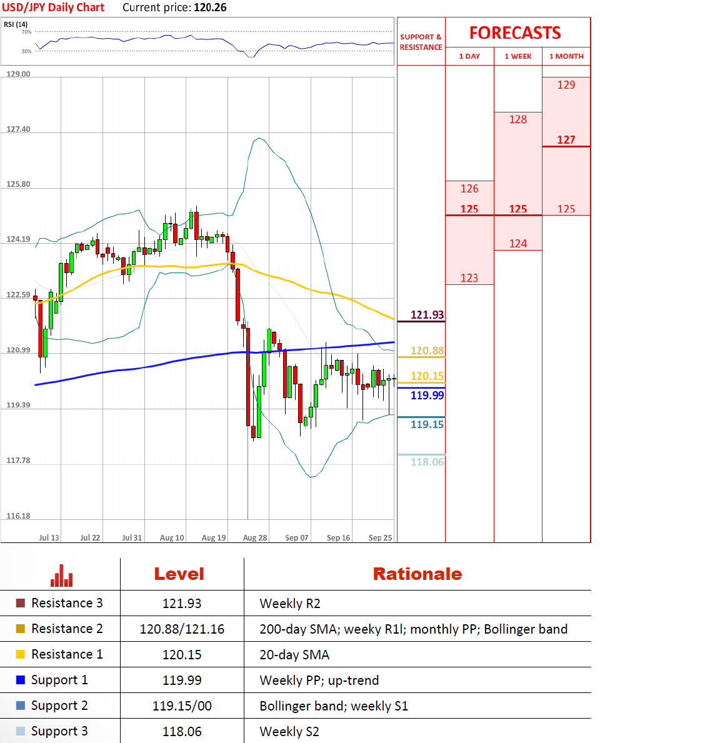Click the bold 127 monthly forecast value
720x743 pixels.
(x=566, y=140)
